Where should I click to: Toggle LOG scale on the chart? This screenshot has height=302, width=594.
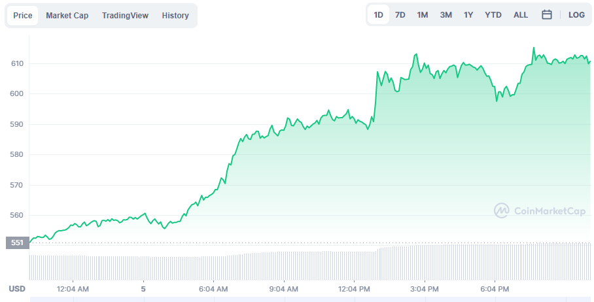[576, 15]
